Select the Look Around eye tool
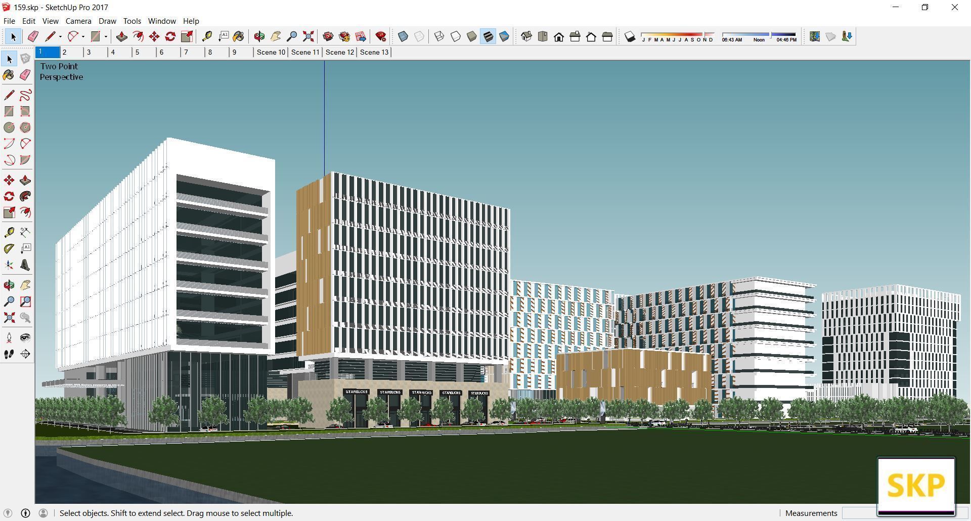This screenshot has width=971, height=521. point(25,338)
